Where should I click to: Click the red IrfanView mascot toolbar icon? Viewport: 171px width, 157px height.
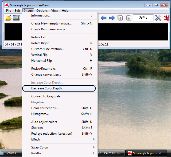[x=166, y=18]
